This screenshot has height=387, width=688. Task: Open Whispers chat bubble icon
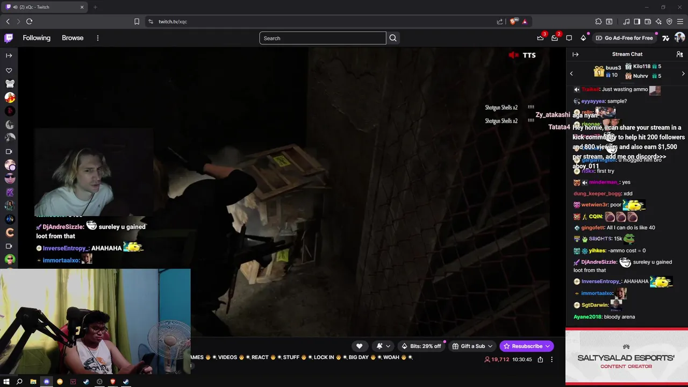tap(569, 38)
